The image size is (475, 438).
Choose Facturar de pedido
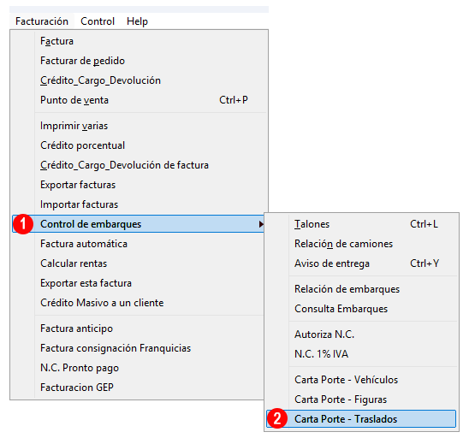[x=139, y=61]
